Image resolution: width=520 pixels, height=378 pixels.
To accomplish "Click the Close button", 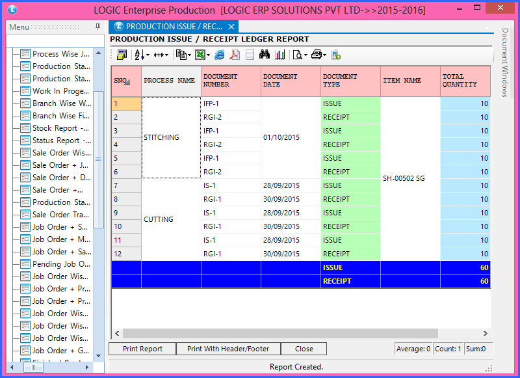I will pyautogui.click(x=304, y=349).
